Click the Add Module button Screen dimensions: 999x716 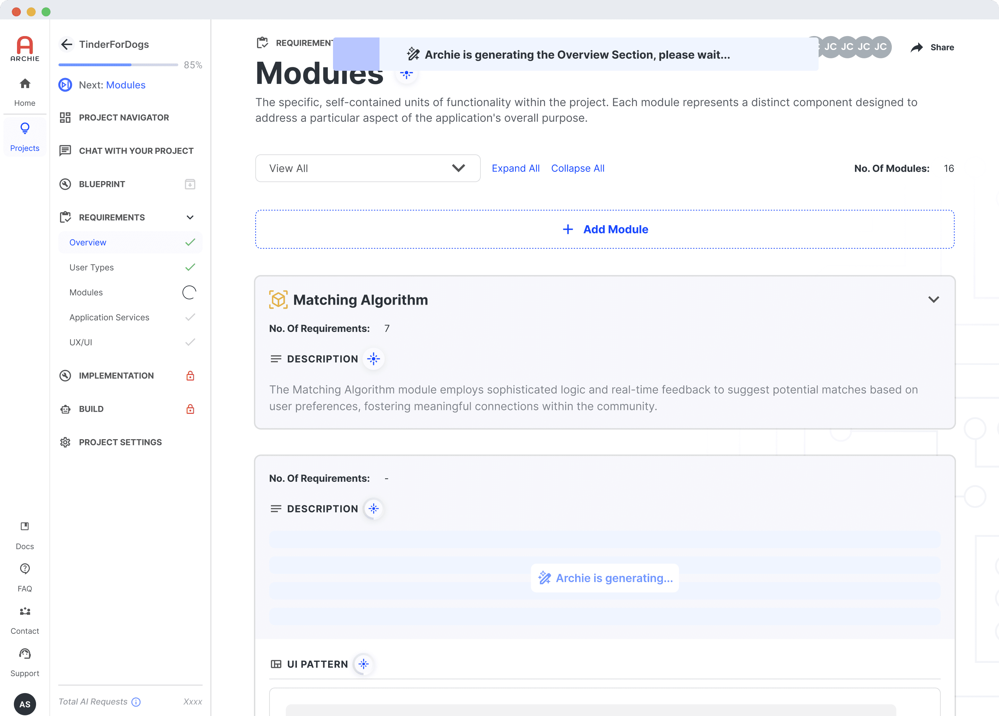(x=605, y=229)
